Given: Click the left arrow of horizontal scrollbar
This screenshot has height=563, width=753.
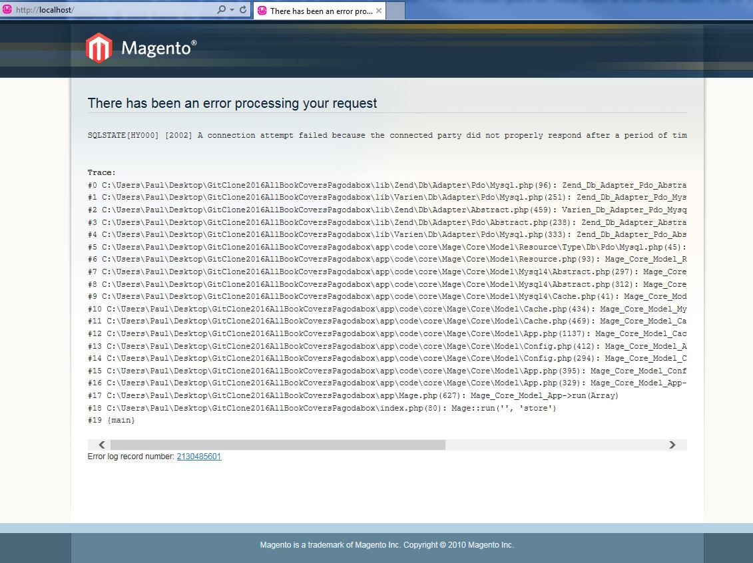Looking at the screenshot, I should pyautogui.click(x=101, y=445).
